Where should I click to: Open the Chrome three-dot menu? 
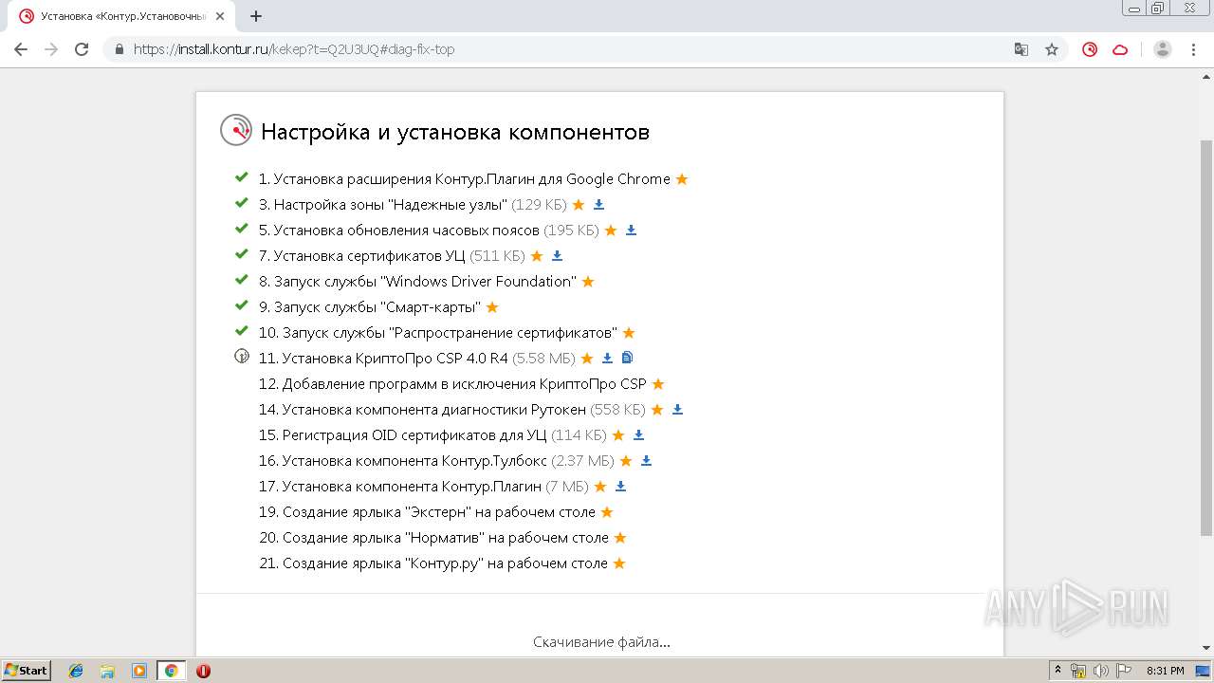pyautogui.click(x=1193, y=49)
